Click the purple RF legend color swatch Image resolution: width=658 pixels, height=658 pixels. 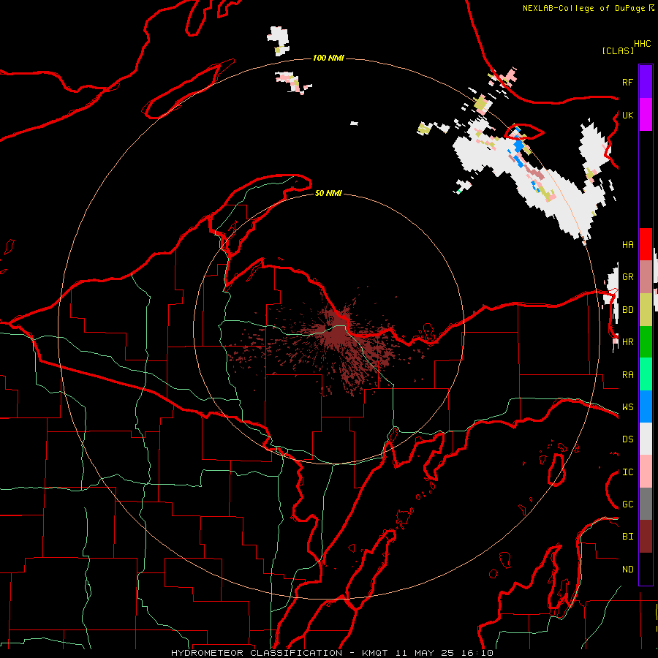click(x=646, y=82)
